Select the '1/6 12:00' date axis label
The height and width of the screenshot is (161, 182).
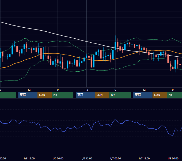point(87,158)
